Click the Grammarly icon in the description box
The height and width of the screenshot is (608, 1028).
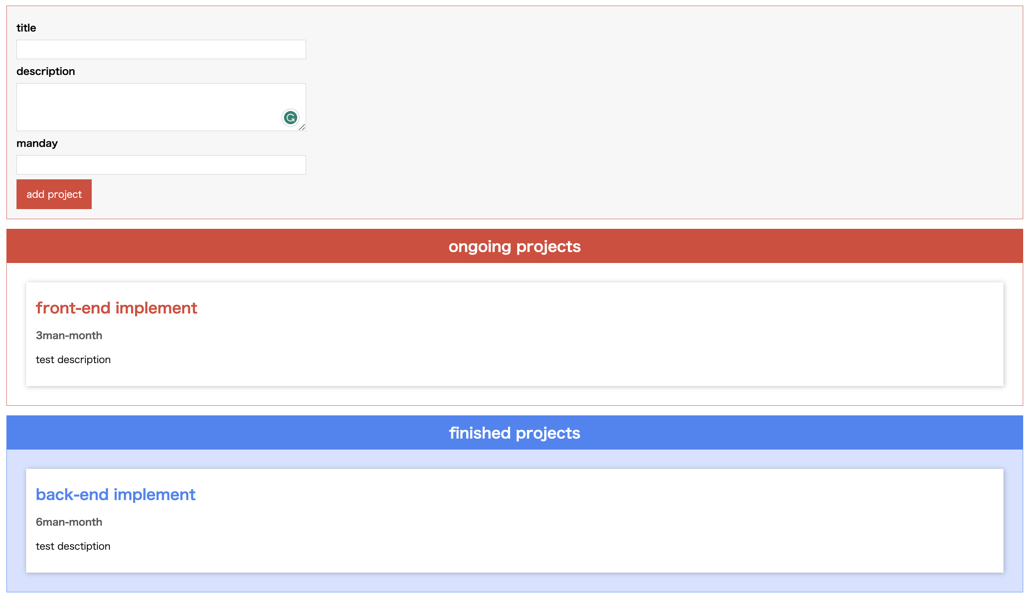[x=290, y=118]
